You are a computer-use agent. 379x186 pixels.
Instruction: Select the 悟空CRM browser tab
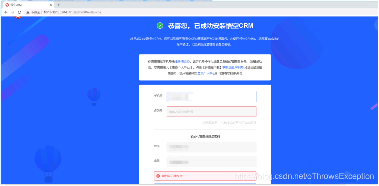[x=28, y=5]
